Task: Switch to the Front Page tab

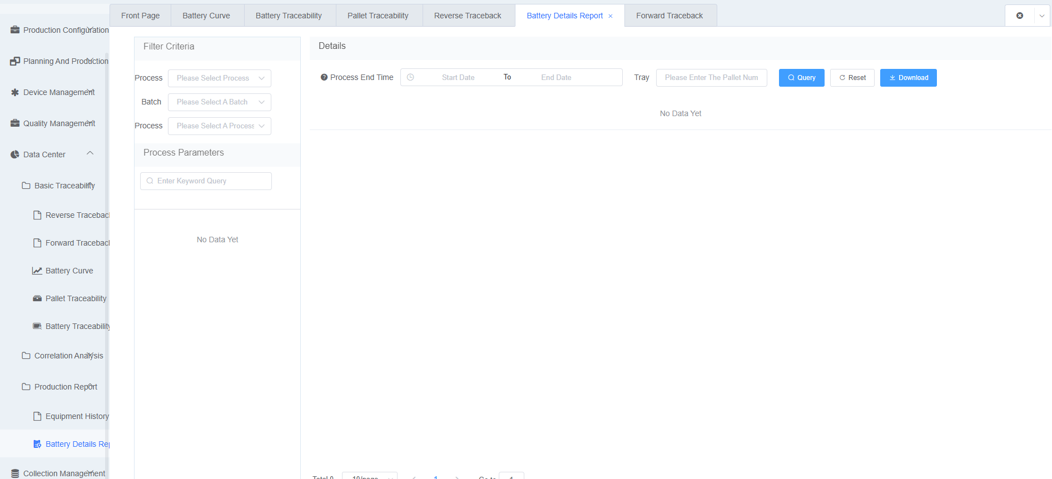Action: (x=140, y=16)
